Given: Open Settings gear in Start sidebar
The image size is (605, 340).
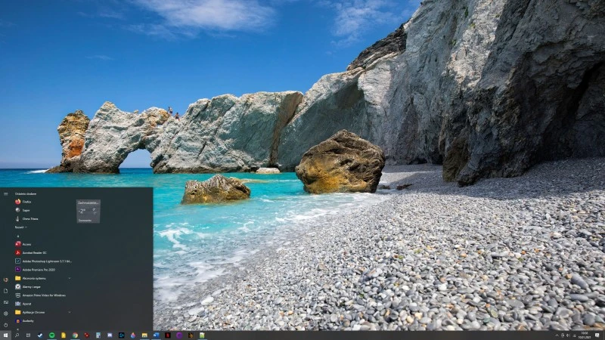Looking at the screenshot, I should (5, 314).
